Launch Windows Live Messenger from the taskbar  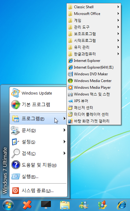click(x=84, y=205)
